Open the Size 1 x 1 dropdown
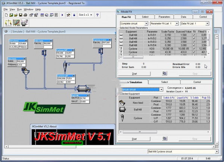 coord(91,15)
